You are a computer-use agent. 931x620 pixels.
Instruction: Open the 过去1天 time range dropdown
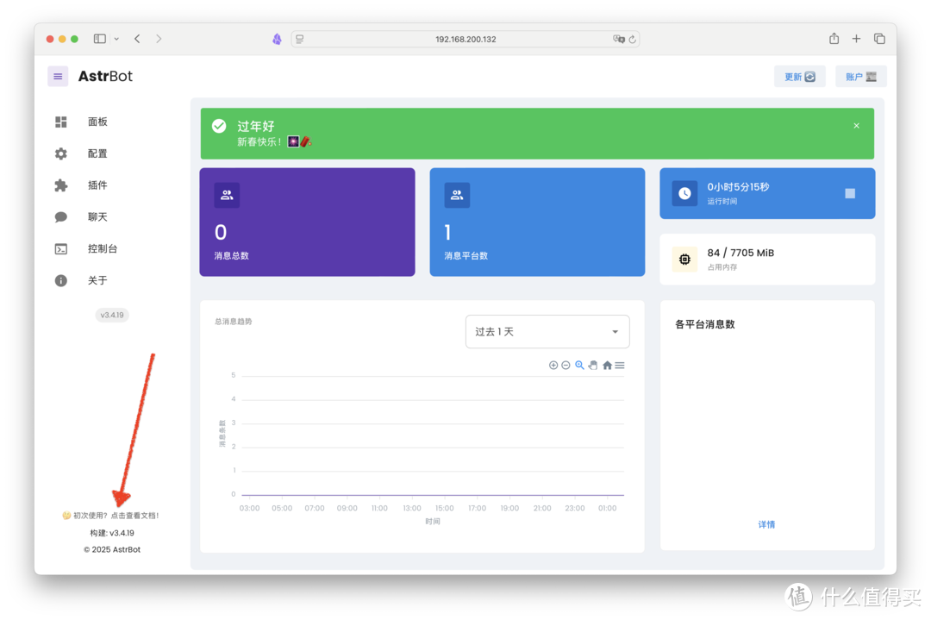click(x=547, y=331)
